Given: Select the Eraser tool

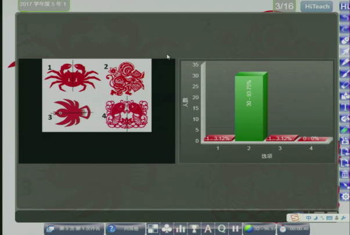Looking at the screenshot, I should [x=345, y=85].
